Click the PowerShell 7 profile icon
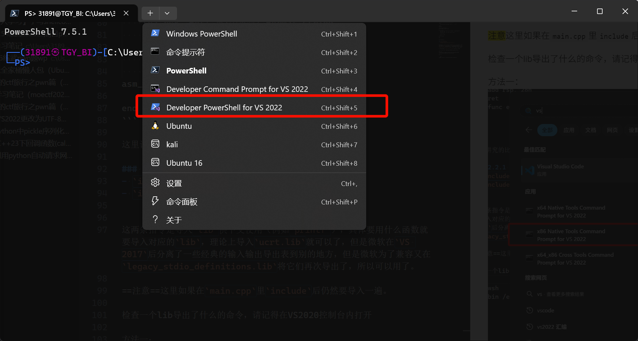 point(155,70)
